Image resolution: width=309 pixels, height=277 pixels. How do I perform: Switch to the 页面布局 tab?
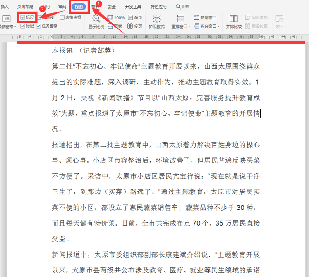coord(25,7)
